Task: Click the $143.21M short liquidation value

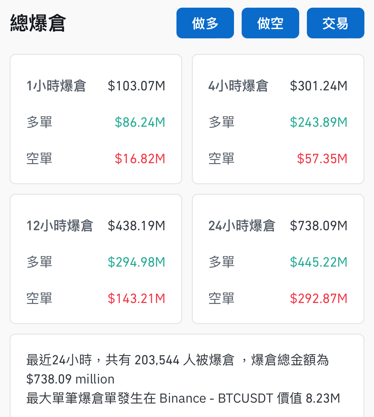Action: [136, 299]
